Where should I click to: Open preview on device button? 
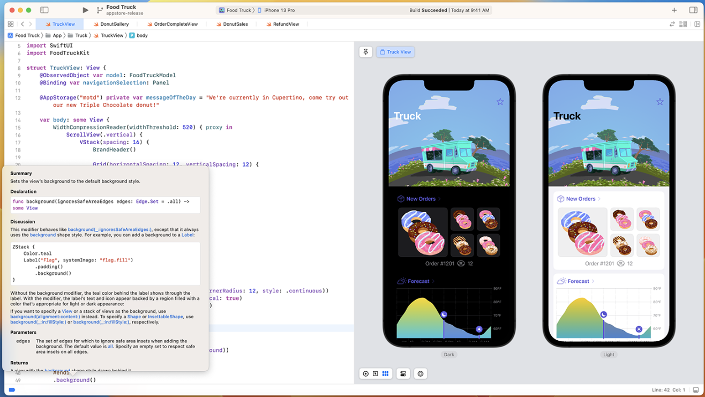click(x=421, y=373)
